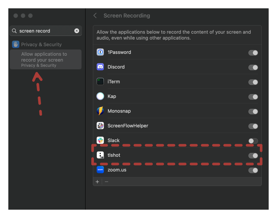
Task: Toggle tlshot screen recording permission
Action: click(x=253, y=156)
